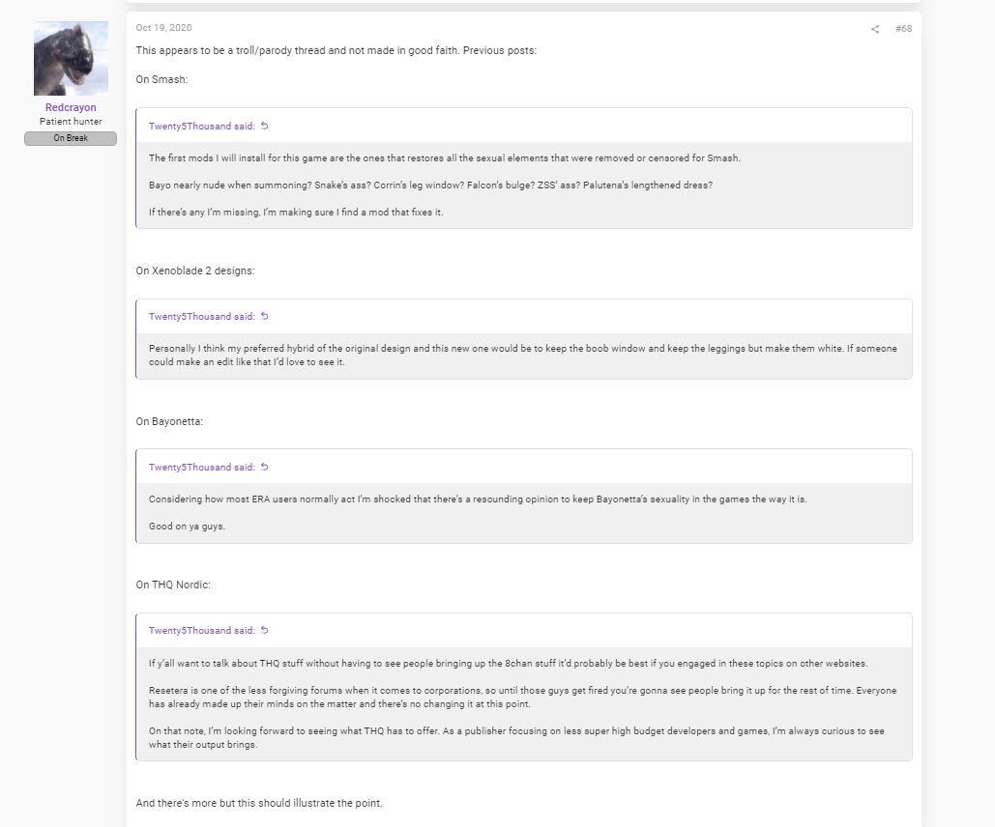Visit Redcrayon's user profile name link
995x827 pixels.
[71, 107]
